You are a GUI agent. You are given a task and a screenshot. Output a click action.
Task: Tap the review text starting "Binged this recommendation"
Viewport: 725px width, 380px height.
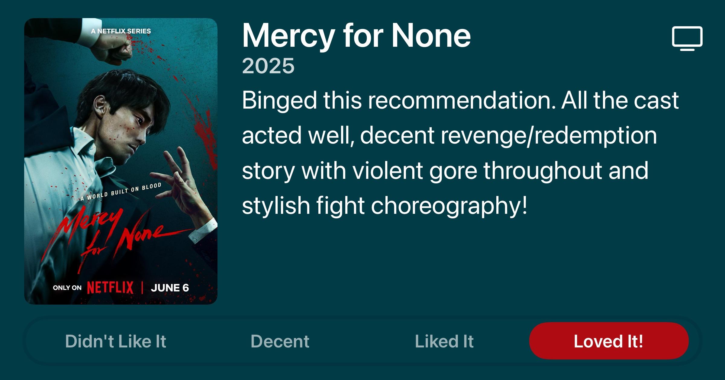tap(460, 153)
